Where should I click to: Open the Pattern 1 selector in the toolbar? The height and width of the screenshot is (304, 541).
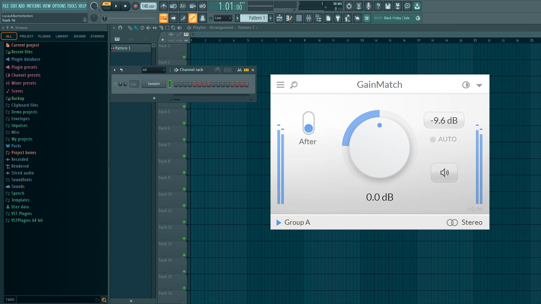tap(255, 18)
